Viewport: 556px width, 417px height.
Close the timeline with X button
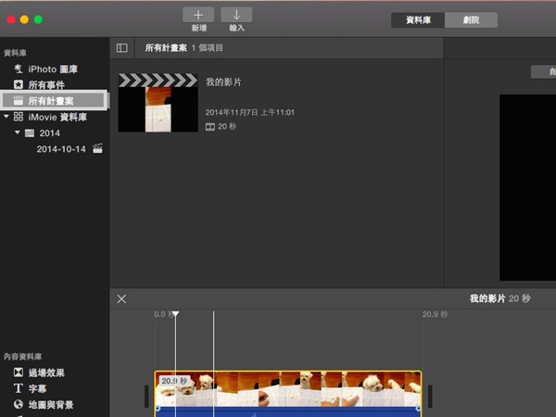(121, 299)
